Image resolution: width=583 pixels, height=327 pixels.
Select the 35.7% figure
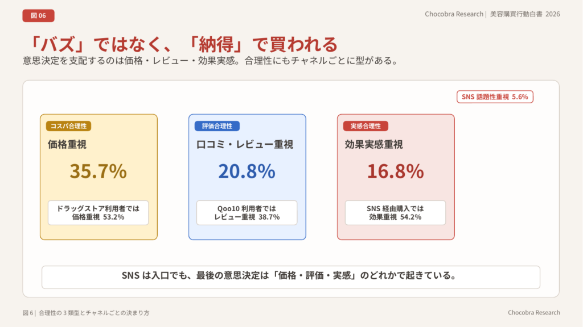tap(98, 171)
